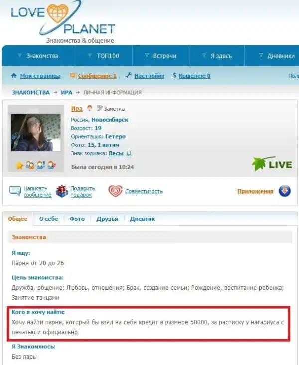This screenshot has height=365, width=299.
Task: Click the add-friend icon under profile photo
Action: click(30, 165)
